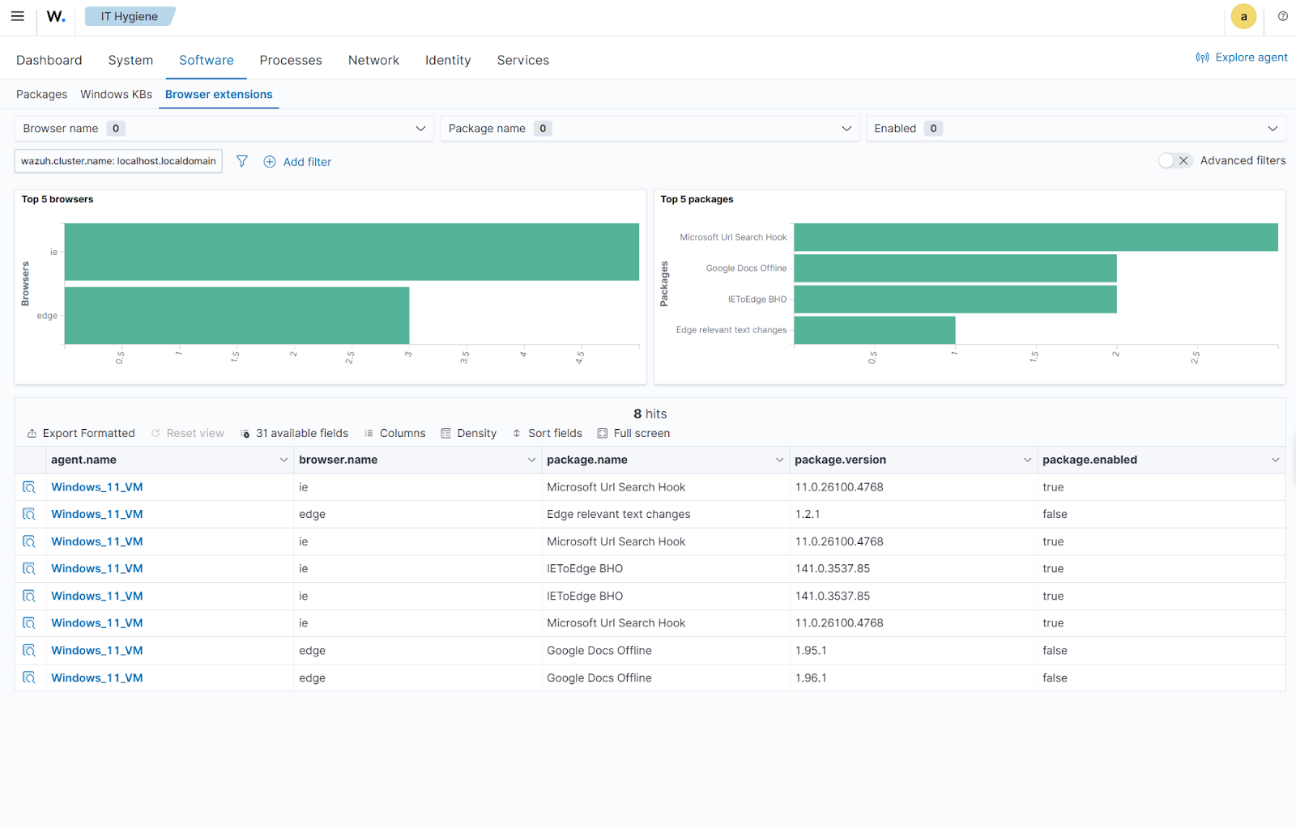Open the hamburger navigation menu
This screenshot has width=1296, height=828.
[17, 16]
